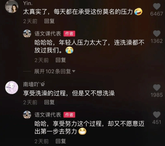Open 南墙吖's profile avatar

pyautogui.click(x=12, y=88)
